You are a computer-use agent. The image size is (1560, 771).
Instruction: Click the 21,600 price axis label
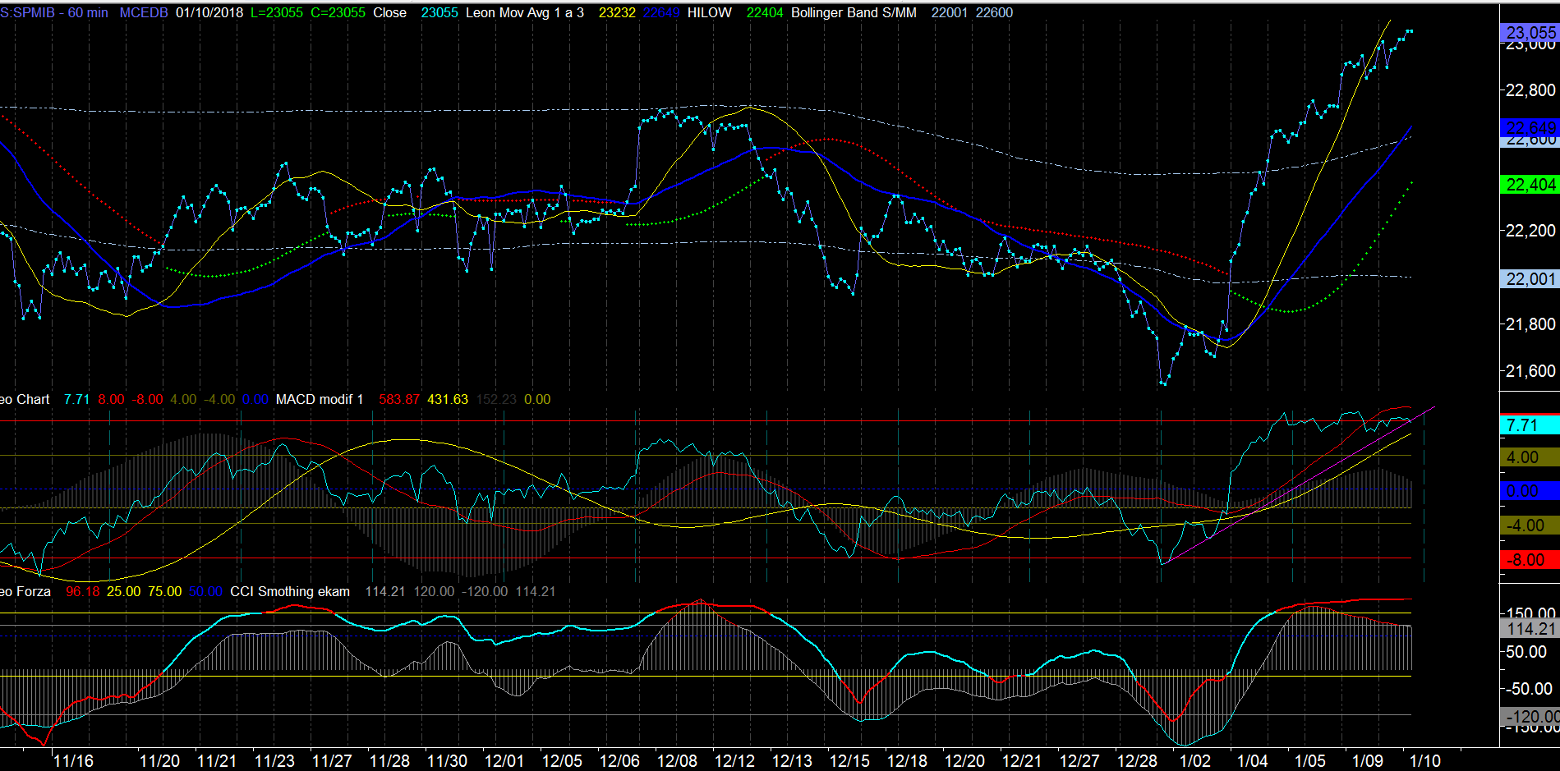(x=1530, y=371)
